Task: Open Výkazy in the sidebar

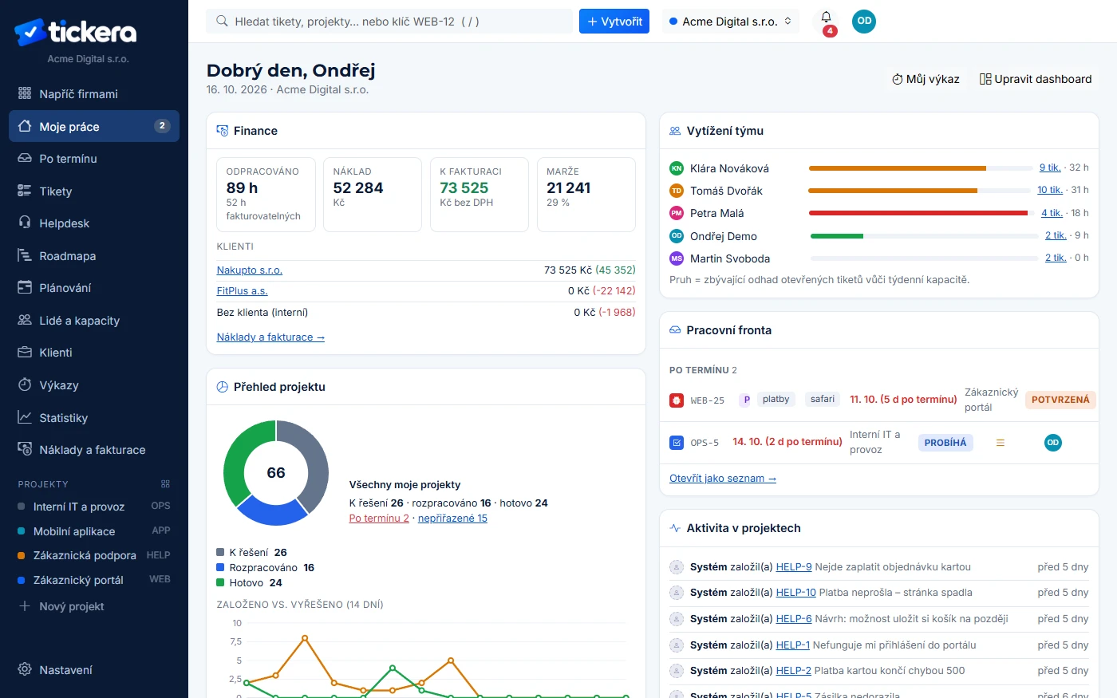Action: click(x=94, y=385)
